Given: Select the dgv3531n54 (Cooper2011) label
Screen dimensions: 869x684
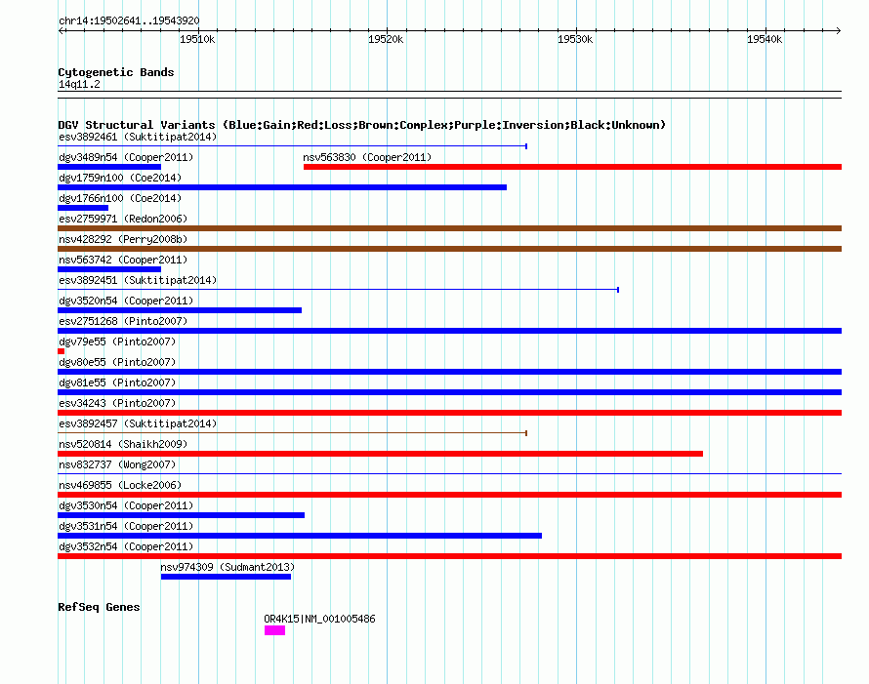Looking at the screenshot, I should click(126, 526).
